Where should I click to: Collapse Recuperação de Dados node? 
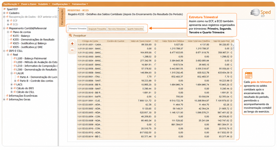click(x=4, y=17)
